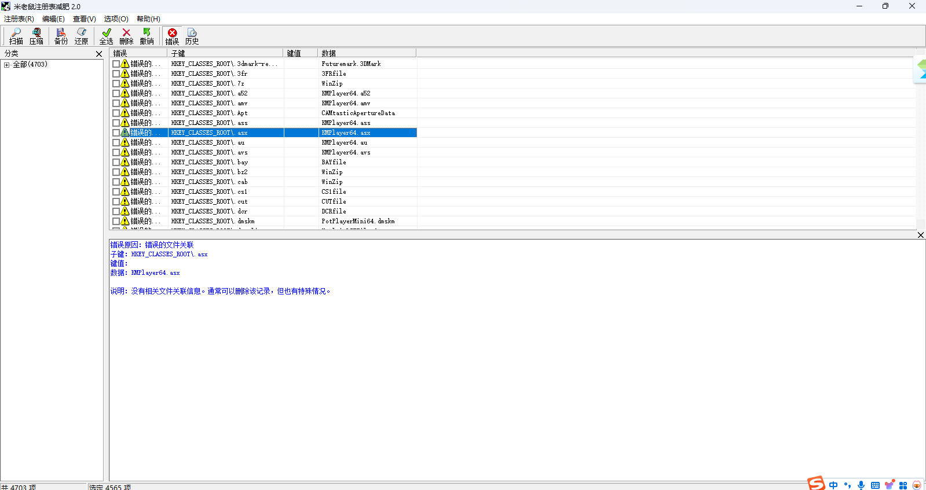Select row with data Futuremark.3DMark
Screen dimensions: 926x490
pyautogui.click(x=351, y=64)
